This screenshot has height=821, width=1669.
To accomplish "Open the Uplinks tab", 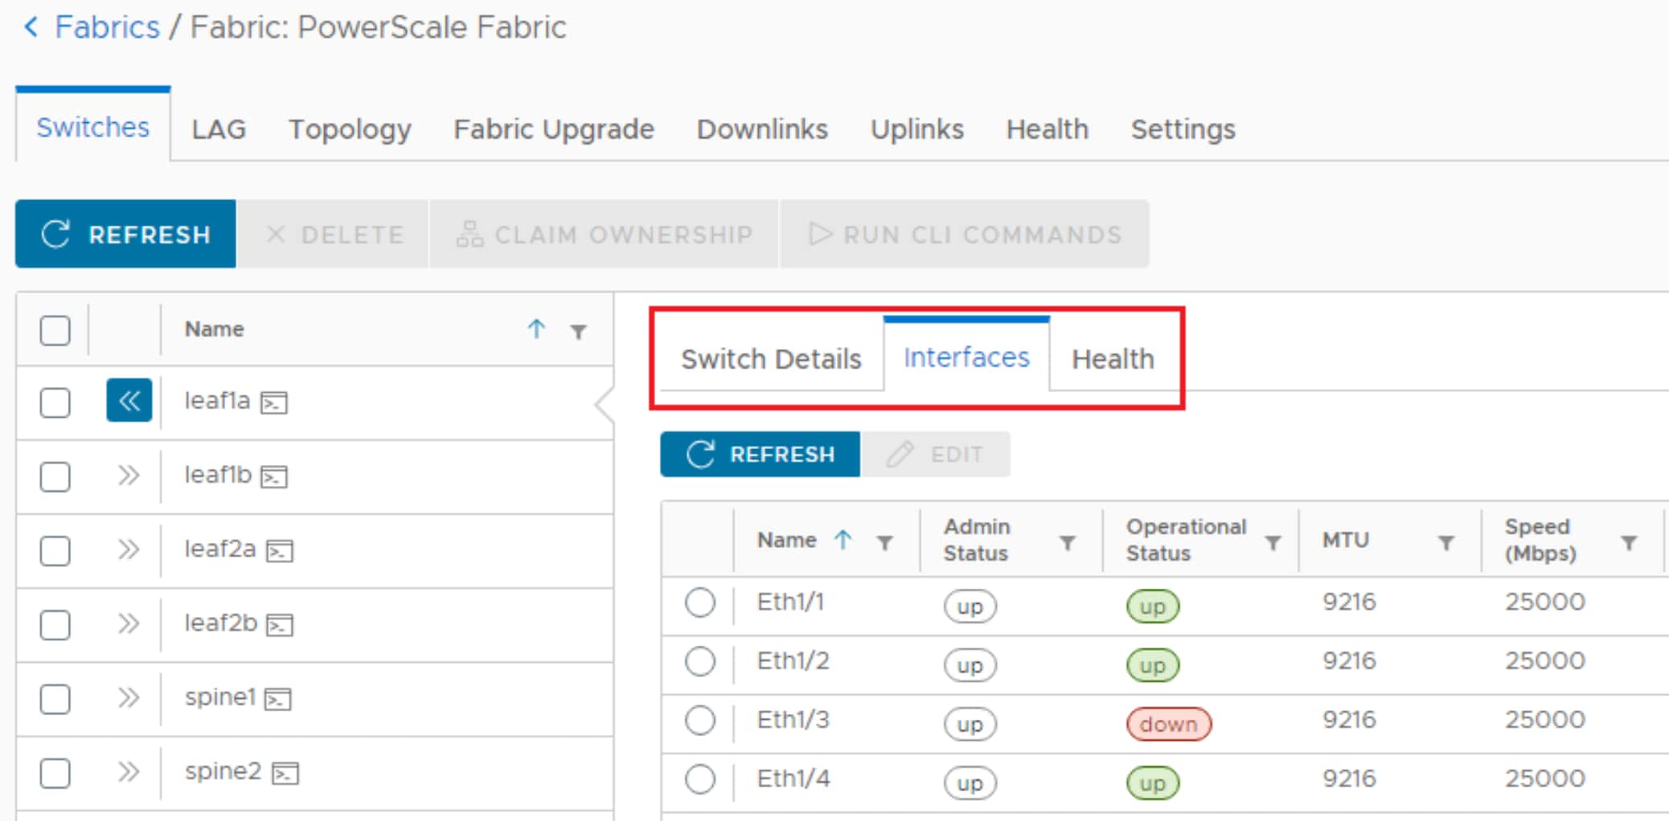I will 917,129.
